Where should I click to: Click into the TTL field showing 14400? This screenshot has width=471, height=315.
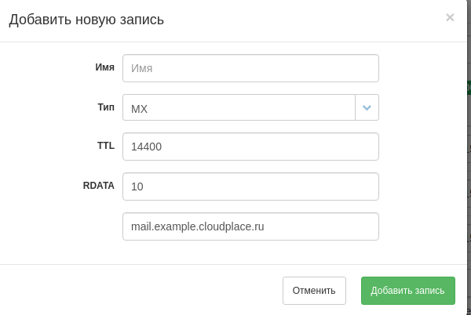pos(250,147)
